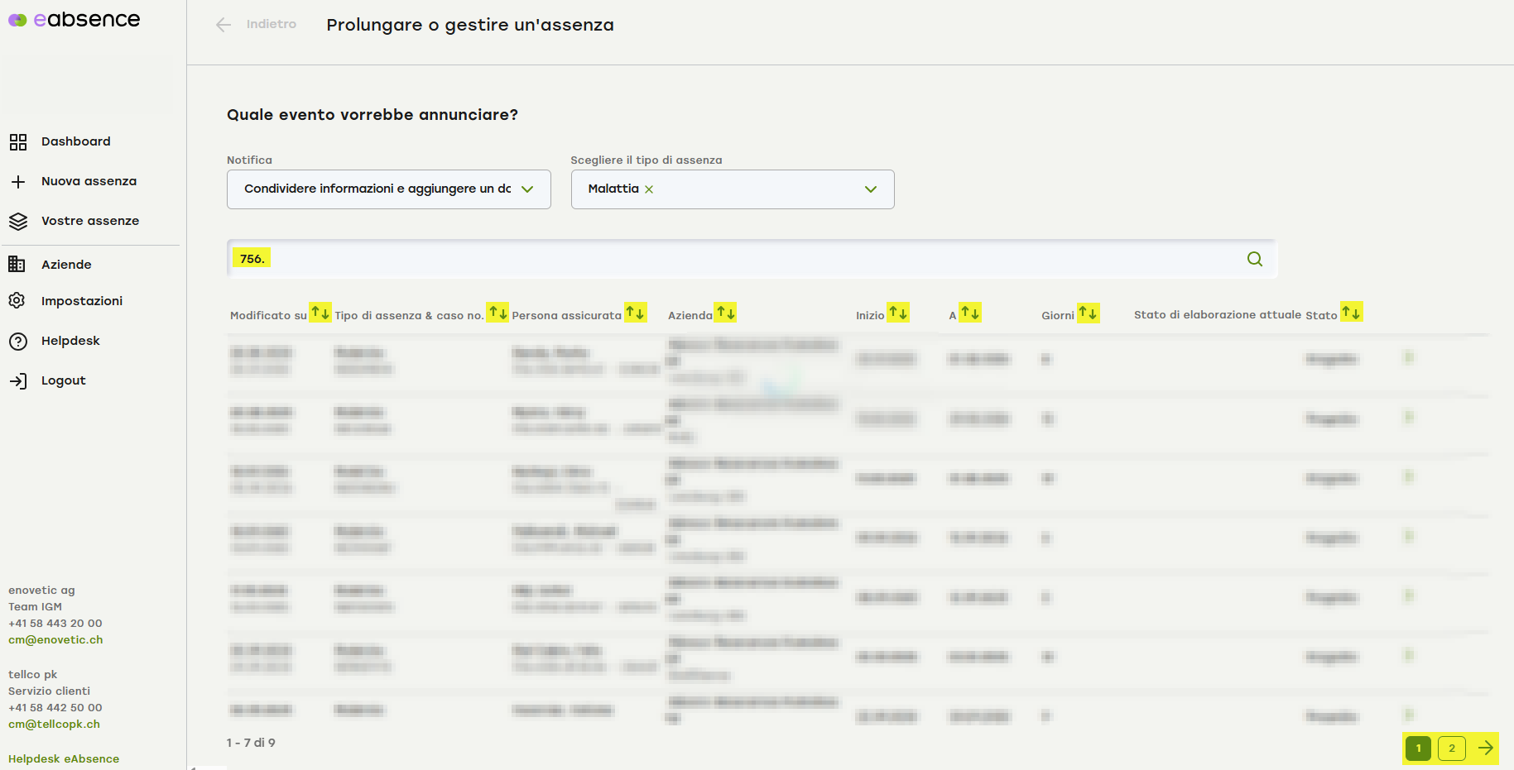
Task: Click the search magnifier icon
Action: point(1254,259)
